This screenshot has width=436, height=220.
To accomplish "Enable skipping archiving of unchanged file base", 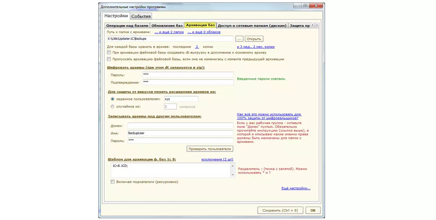I will pyautogui.click(x=109, y=59).
